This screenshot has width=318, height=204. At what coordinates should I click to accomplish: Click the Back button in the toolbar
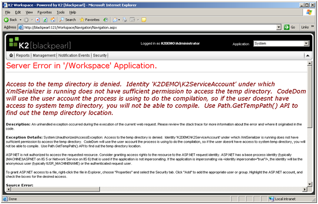(x=10, y=20)
